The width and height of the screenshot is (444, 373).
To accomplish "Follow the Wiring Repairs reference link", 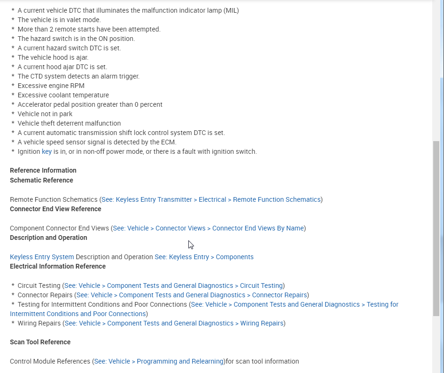I will 174,323.
